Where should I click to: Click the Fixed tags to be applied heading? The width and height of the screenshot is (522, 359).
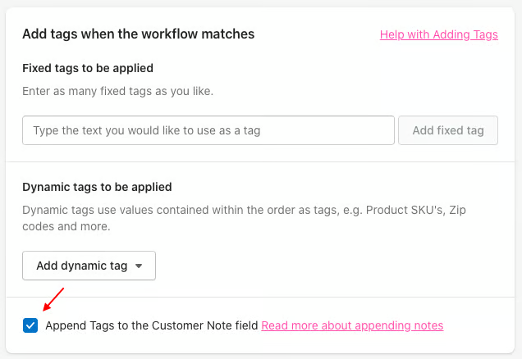(88, 68)
